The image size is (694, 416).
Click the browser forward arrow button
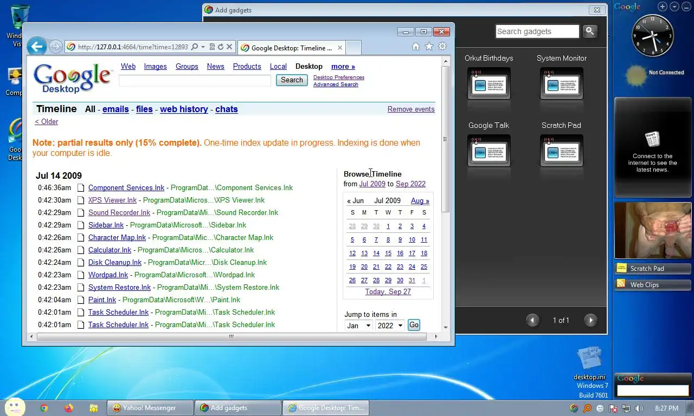[x=55, y=47]
